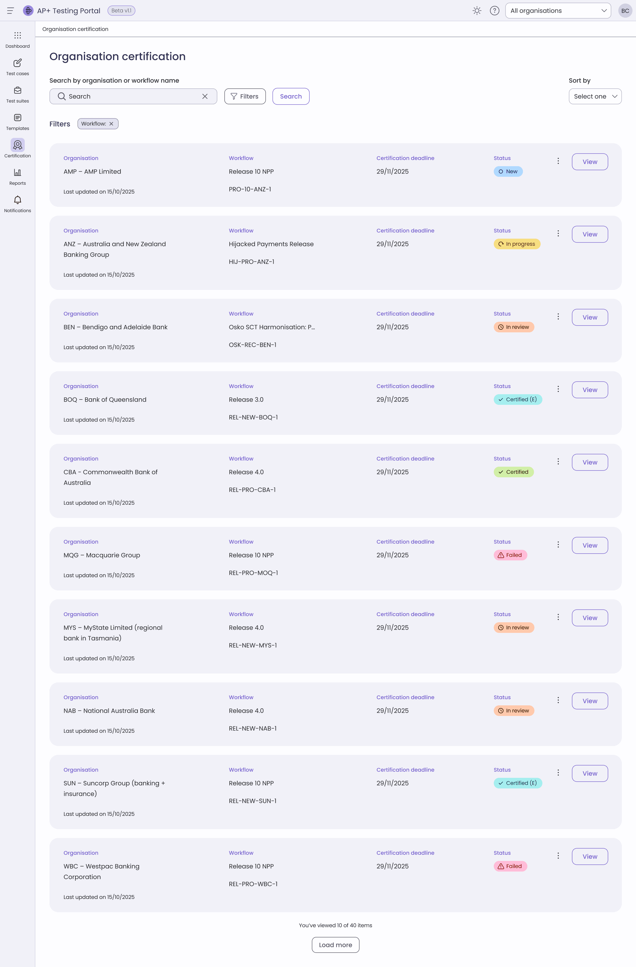Open more options for Macquarie Group row
Screen dimensions: 636x967
pyautogui.click(x=558, y=545)
